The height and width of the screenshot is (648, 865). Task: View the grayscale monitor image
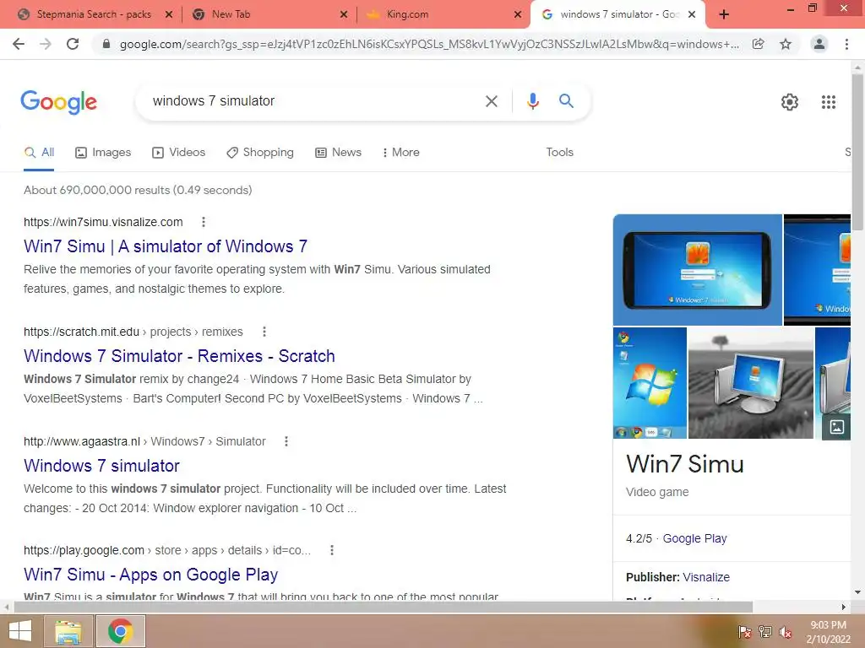(x=751, y=383)
